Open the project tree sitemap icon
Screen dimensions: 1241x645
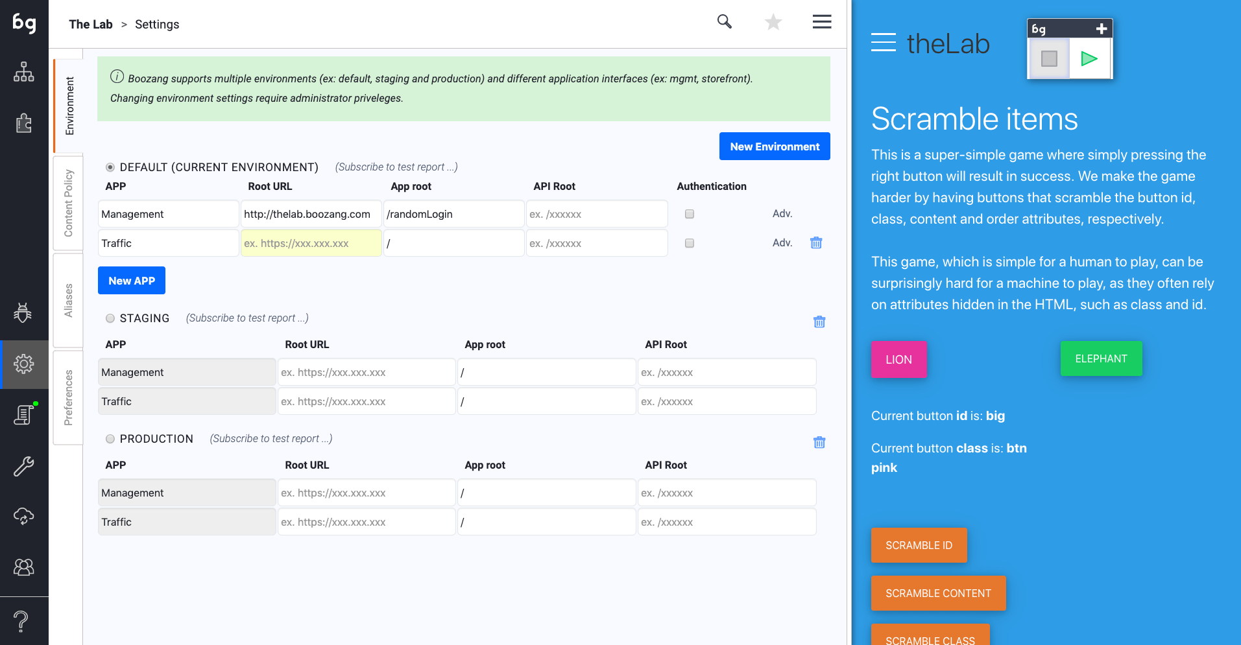tap(24, 72)
